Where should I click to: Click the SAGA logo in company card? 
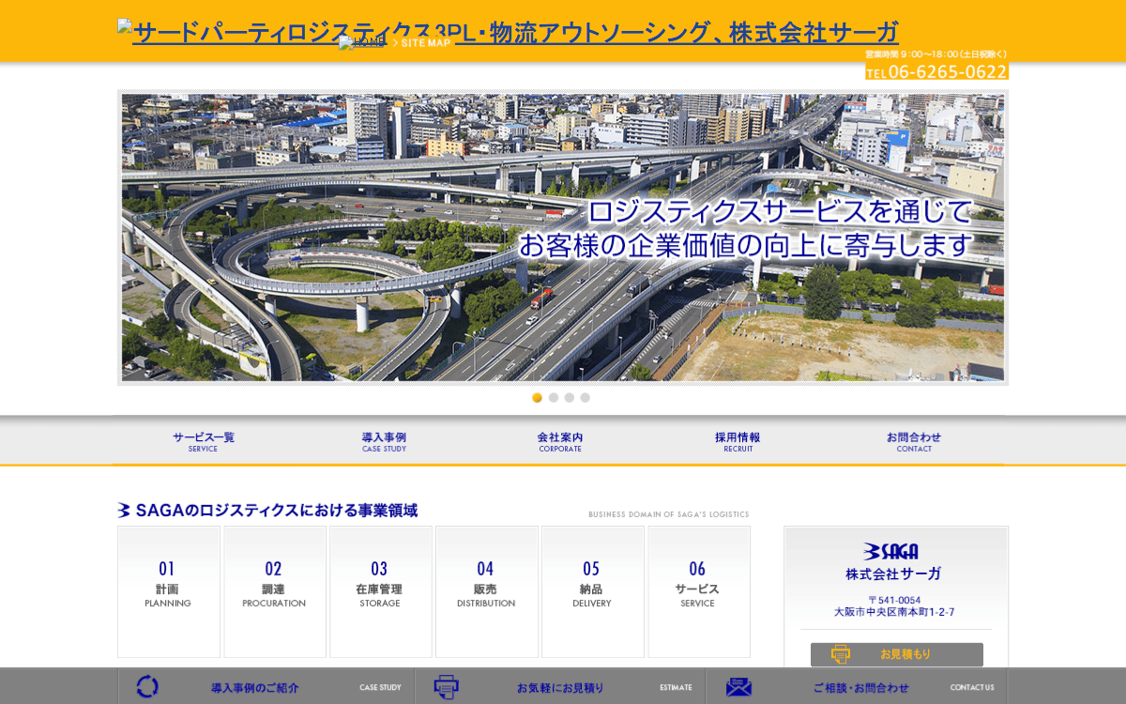[891, 551]
